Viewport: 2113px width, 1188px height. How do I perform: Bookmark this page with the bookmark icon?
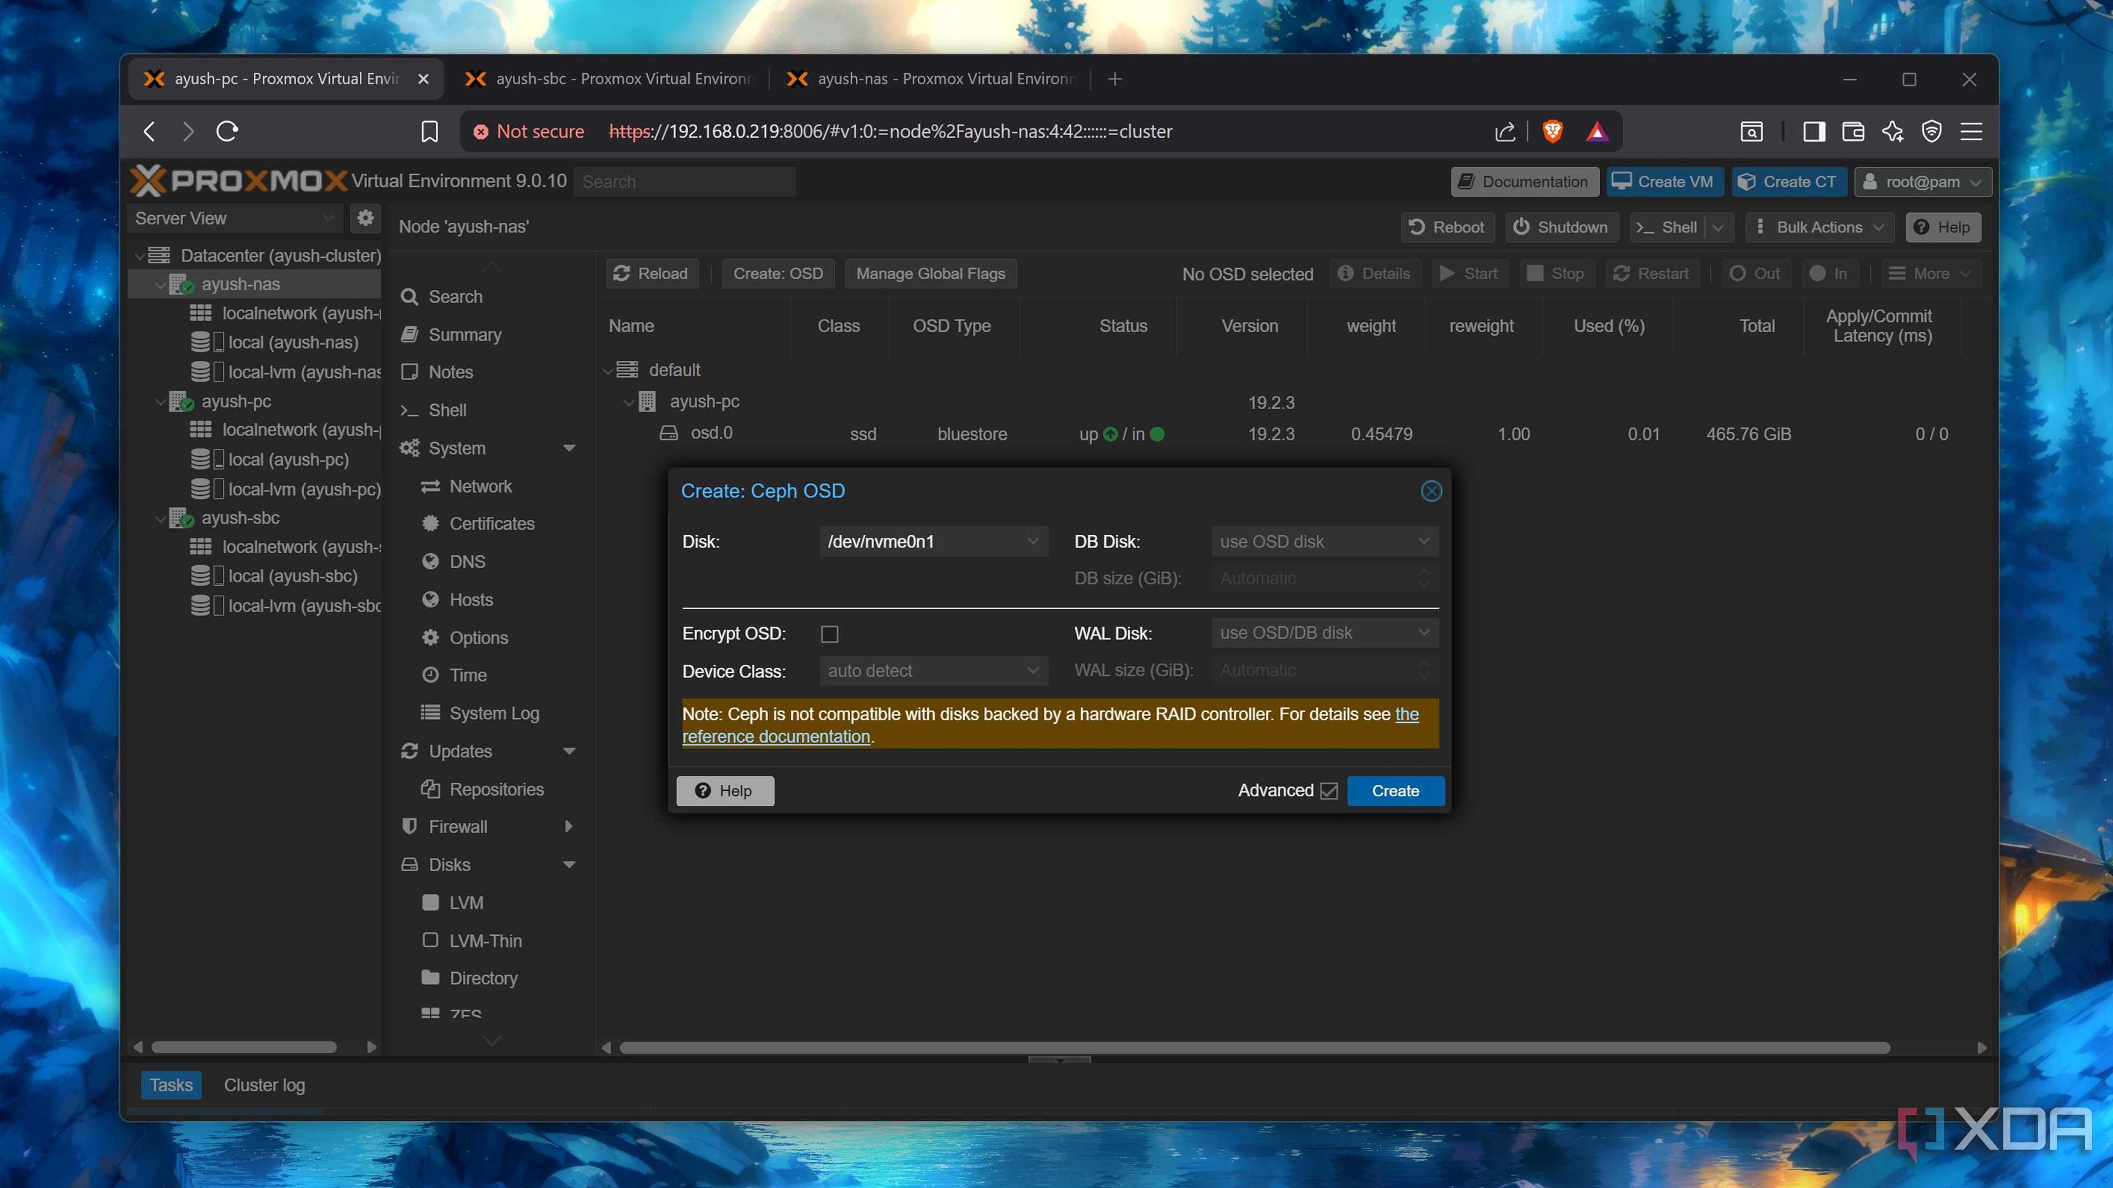(430, 132)
